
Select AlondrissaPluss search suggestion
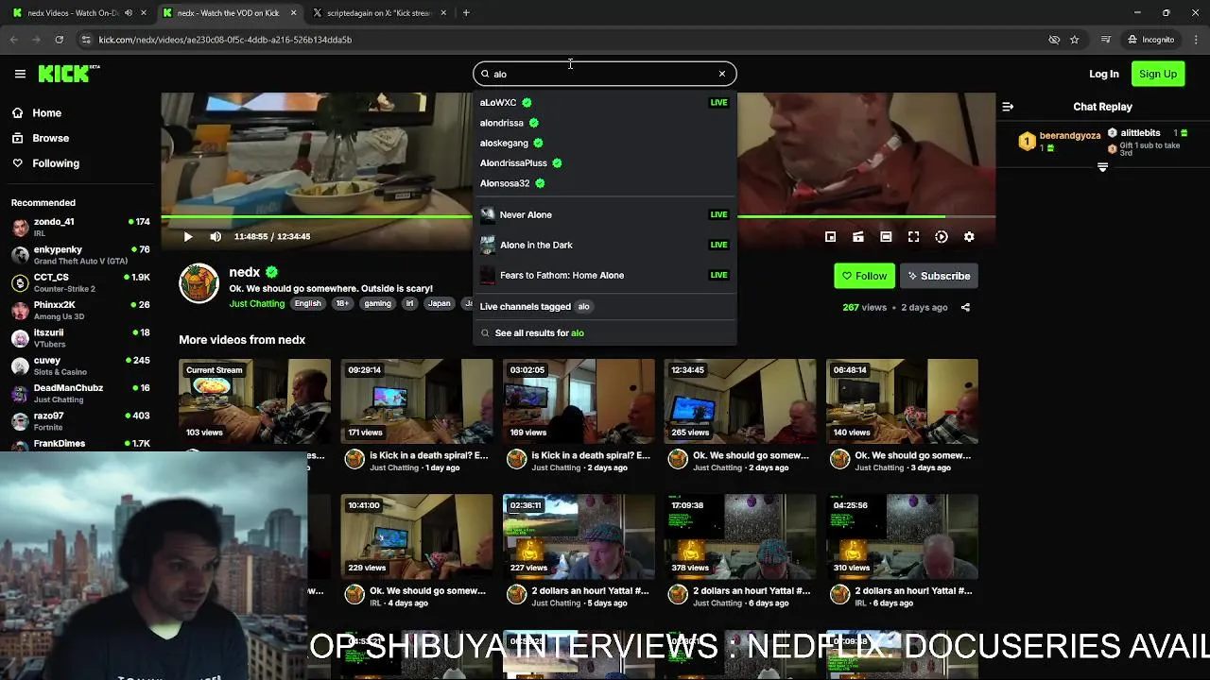(x=604, y=163)
